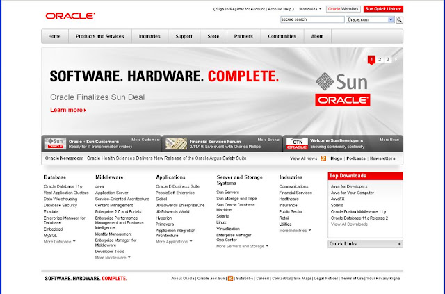
Task: Open the Oracle Health Sciences news headline
Action: tap(167, 158)
